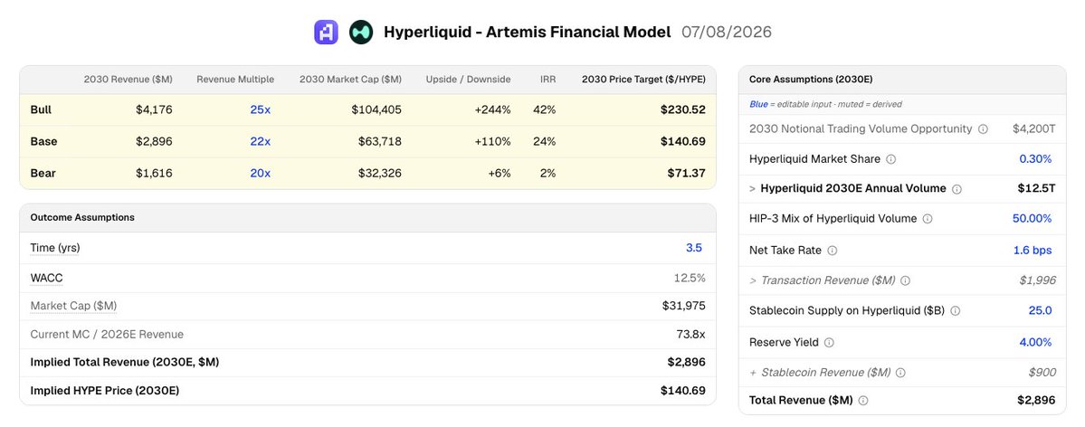This screenshot has width=1085, height=427.
Task: Edit the Base revenue multiple 22x
Action: click(x=261, y=141)
